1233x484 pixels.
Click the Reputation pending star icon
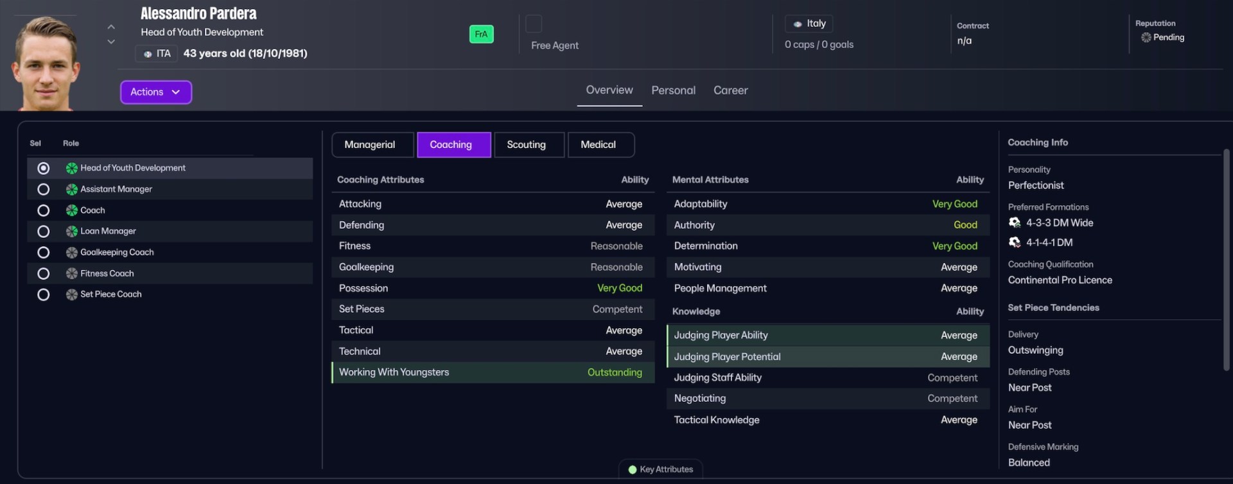tap(1146, 38)
